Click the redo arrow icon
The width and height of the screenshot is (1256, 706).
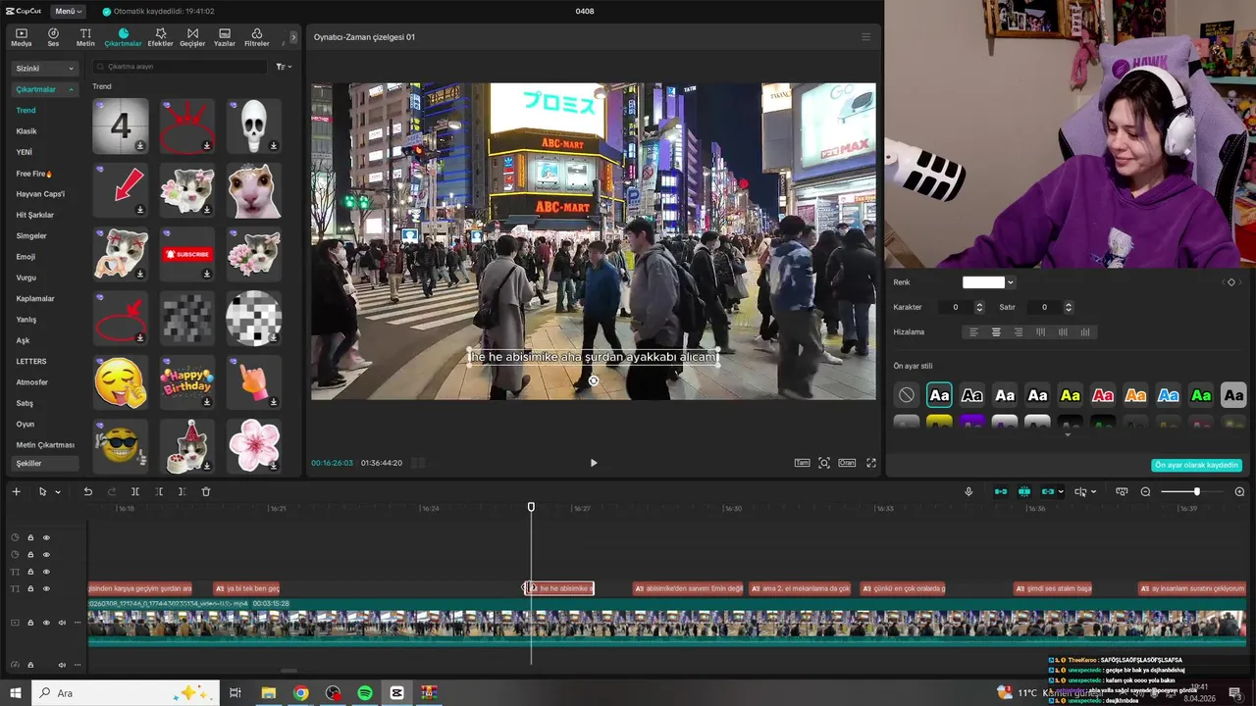click(111, 491)
